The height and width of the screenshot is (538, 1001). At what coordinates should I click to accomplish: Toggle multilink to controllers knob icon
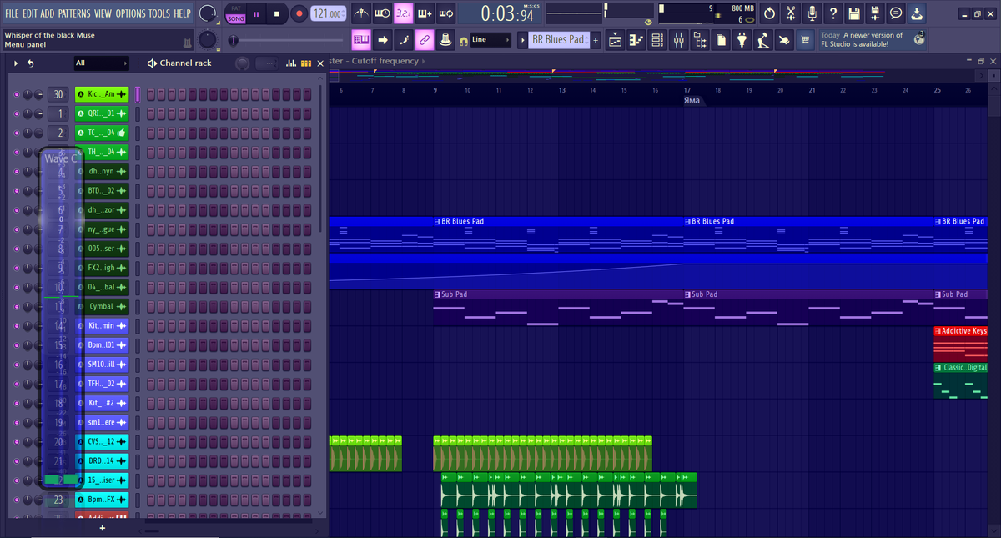tap(445, 39)
